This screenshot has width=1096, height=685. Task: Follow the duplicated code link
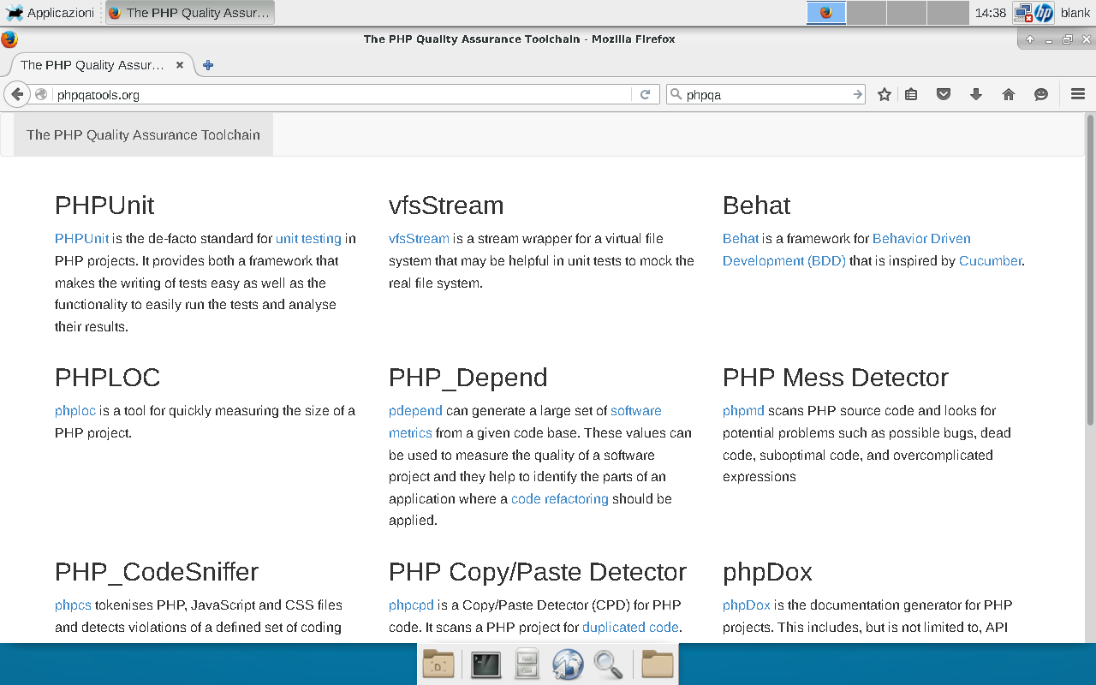tap(630, 627)
